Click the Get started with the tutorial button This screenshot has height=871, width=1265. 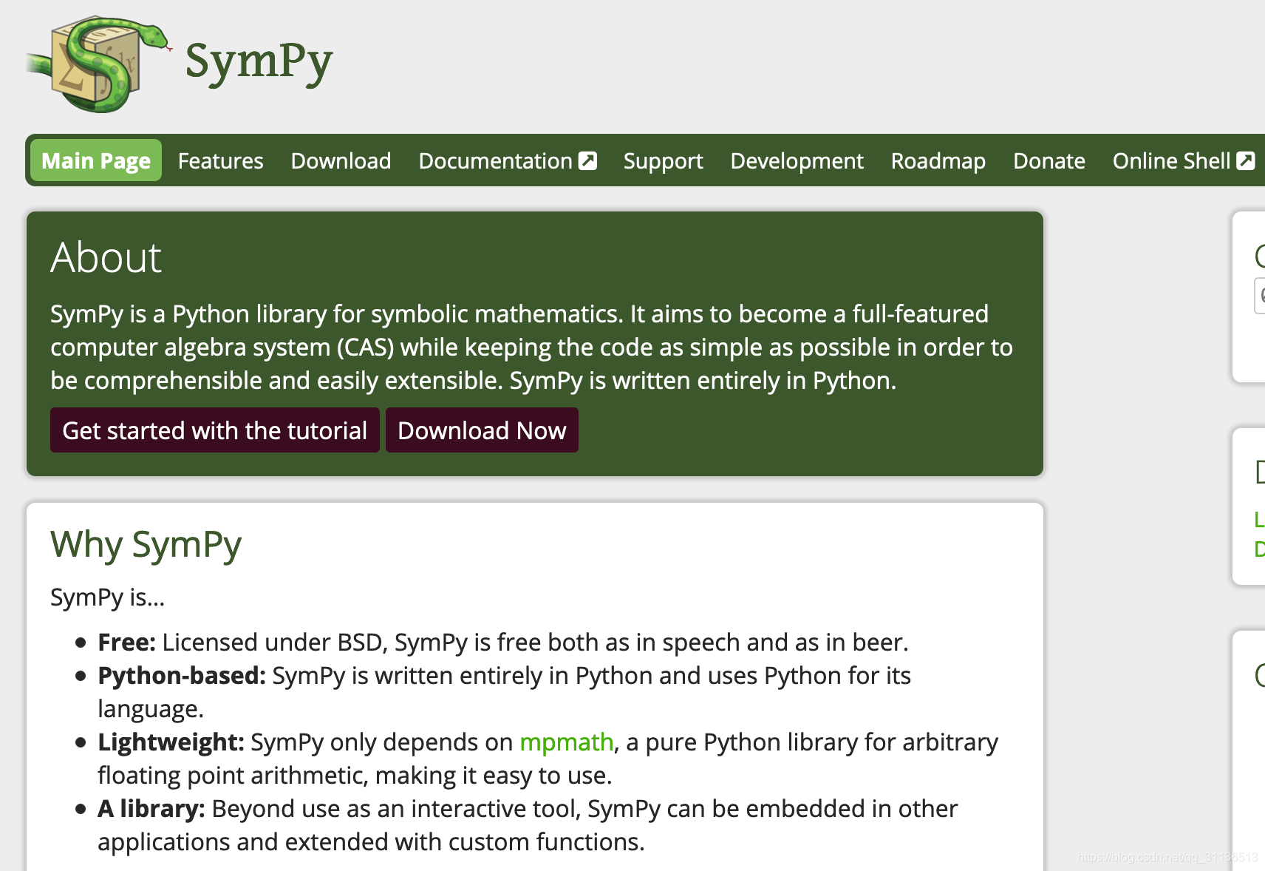[215, 430]
